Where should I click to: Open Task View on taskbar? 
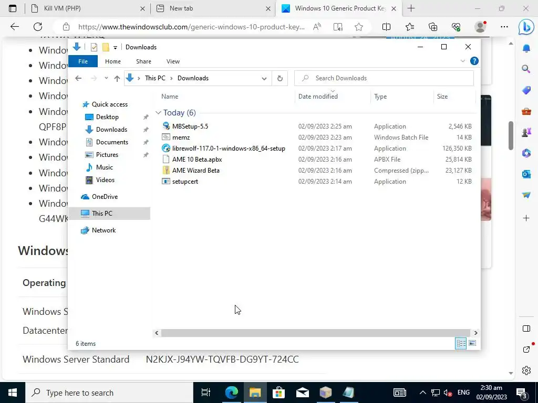tap(205, 393)
